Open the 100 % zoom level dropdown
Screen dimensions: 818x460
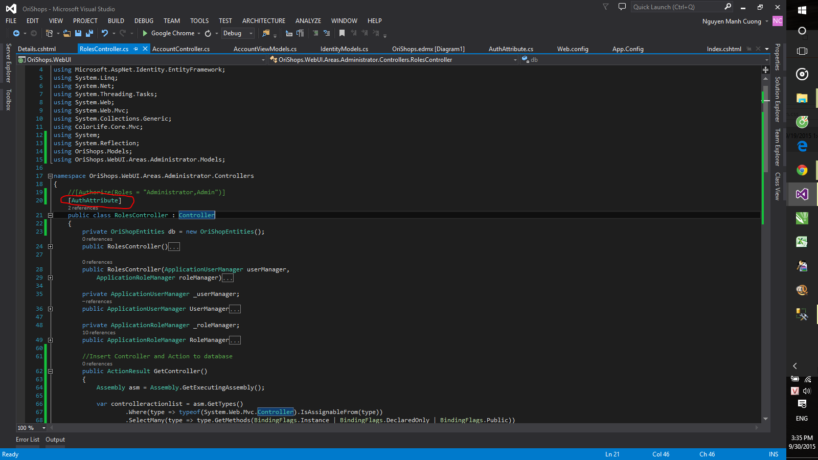pos(32,428)
